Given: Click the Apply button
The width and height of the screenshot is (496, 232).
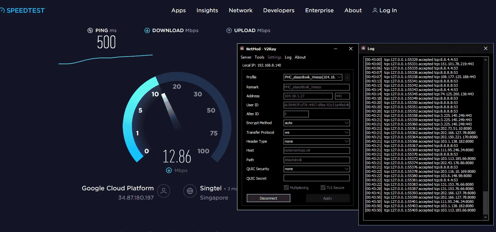Looking at the screenshot, I should click(328, 198).
